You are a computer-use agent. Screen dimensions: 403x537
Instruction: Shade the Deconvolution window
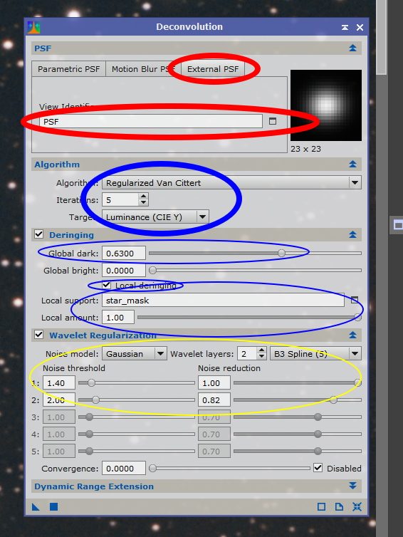click(x=345, y=27)
